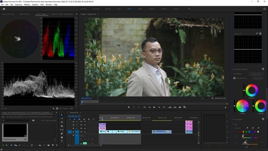The image size is (268, 151).
Task: Select the Type tool
Action: point(62,141)
